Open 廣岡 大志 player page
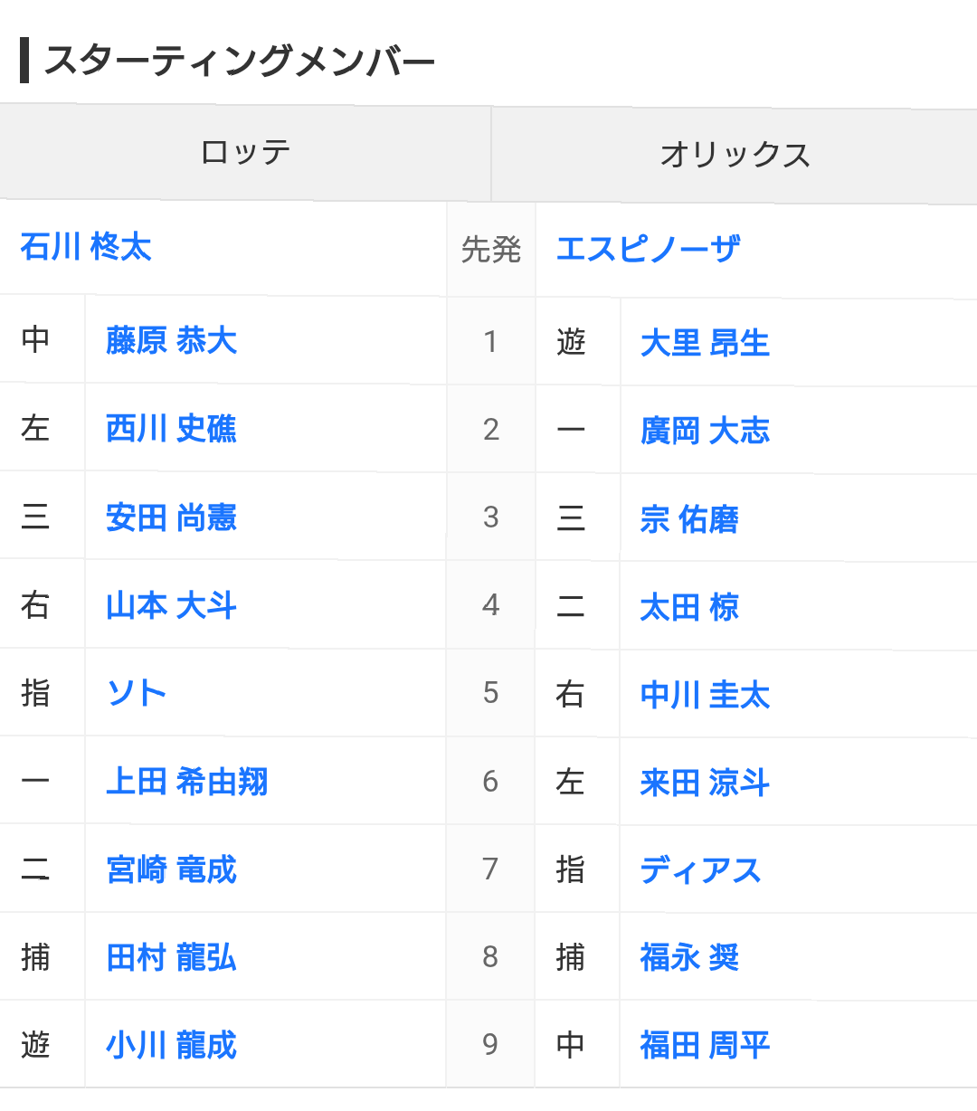Image resolution: width=977 pixels, height=1111 pixels. pyautogui.click(x=706, y=431)
